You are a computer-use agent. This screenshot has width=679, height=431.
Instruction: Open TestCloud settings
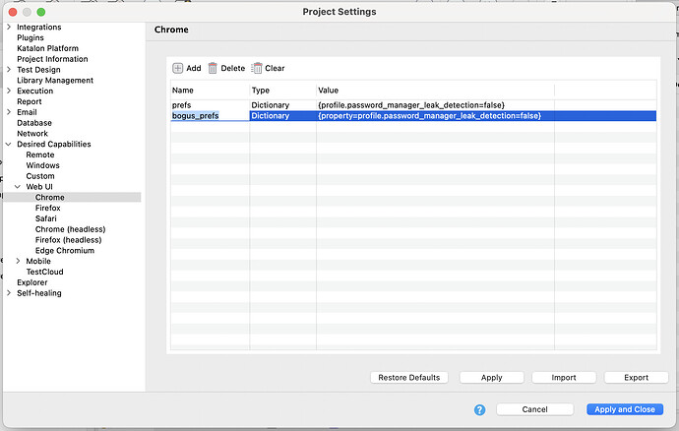(x=44, y=272)
